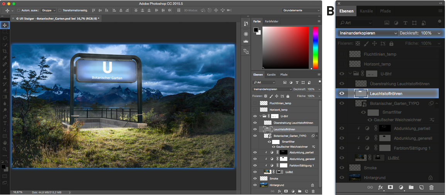Viewport: 448px width, 195px height.
Task: Open the Ebenen panel menu in panel B
Action: tap(440, 11)
